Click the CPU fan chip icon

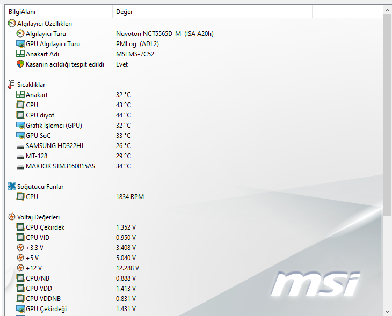pyautogui.click(x=20, y=196)
